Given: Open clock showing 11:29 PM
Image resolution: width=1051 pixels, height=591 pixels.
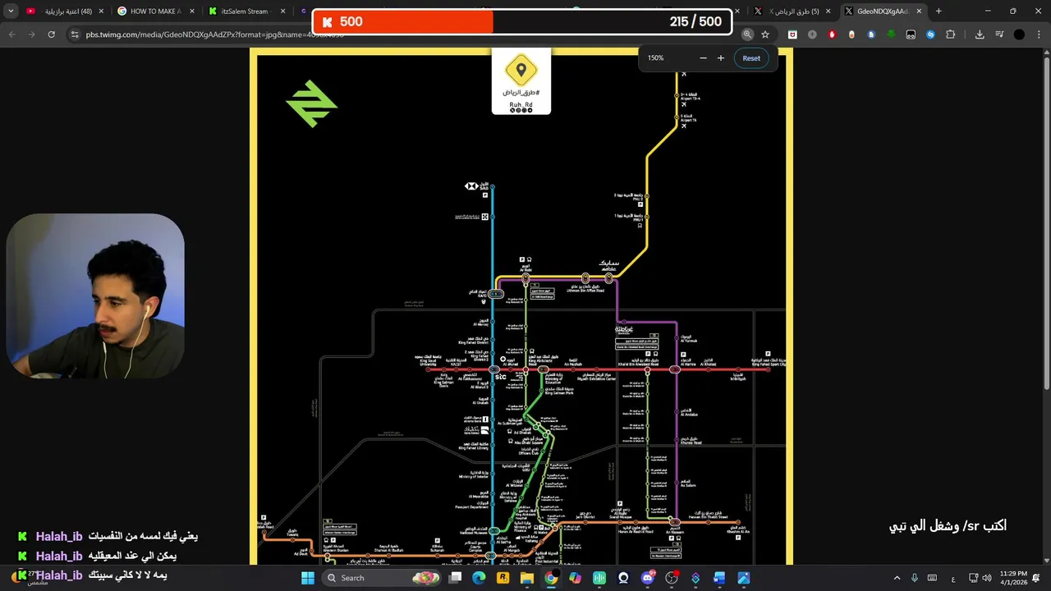Looking at the screenshot, I should 1014,578.
